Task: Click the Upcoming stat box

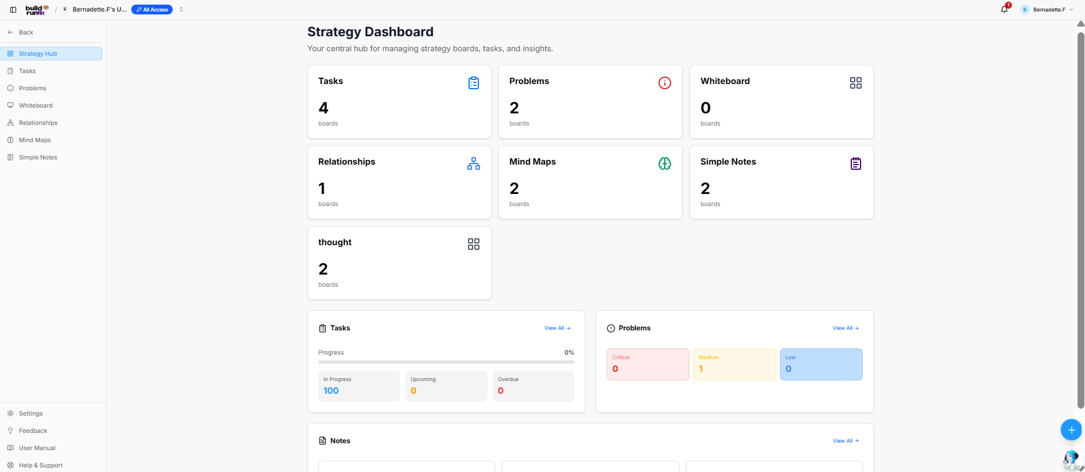Action: 446,386
